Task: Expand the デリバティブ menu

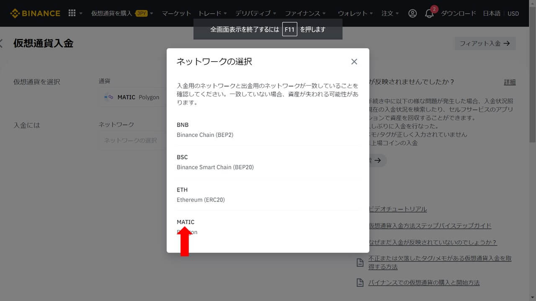Action: 256,13
